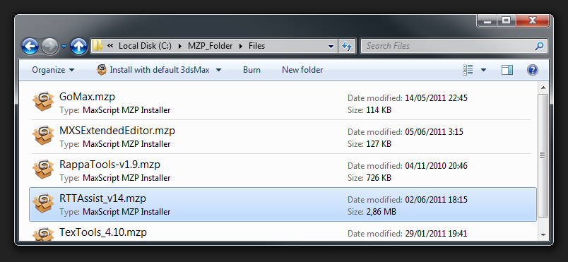Viewport: 568px width, 262px height.
Task: Click the New folder button
Action: coord(302,70)
